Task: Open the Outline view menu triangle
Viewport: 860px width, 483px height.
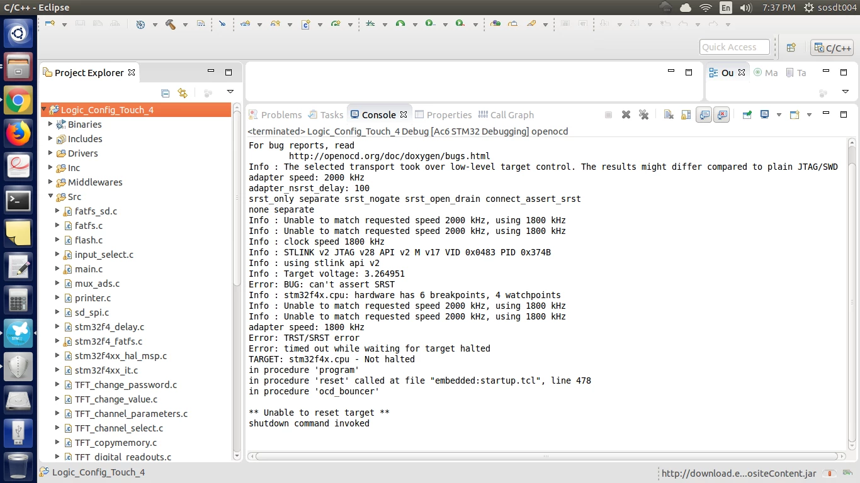Action: (x=845, y=92)
